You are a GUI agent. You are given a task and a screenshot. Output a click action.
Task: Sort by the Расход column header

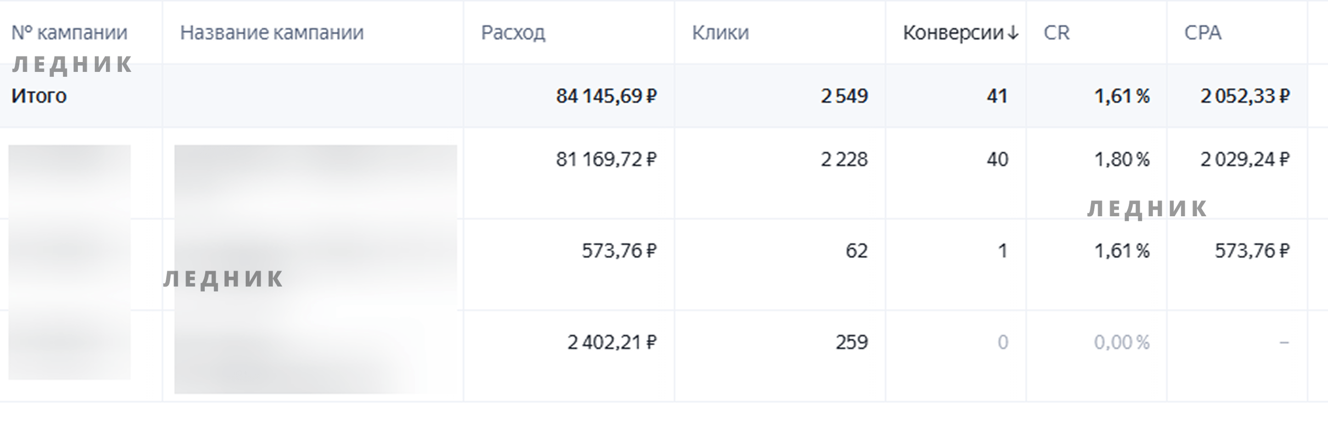tap(513, 33)
